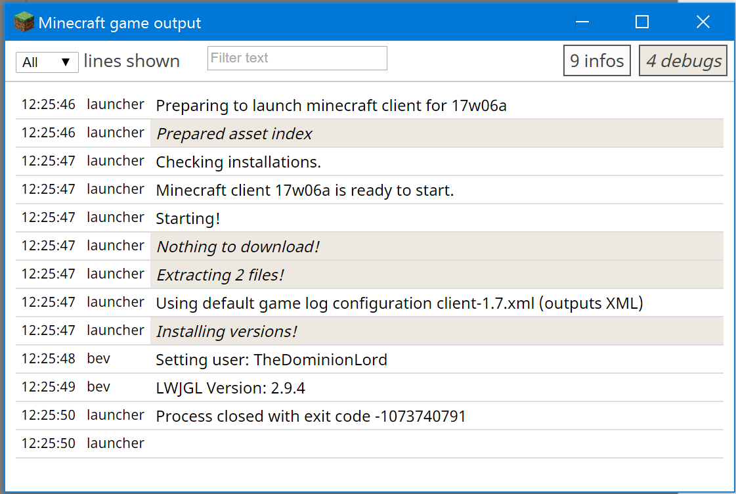Open the All lines shown dropdown
This screenshot has height=494, width=736.
47,62
